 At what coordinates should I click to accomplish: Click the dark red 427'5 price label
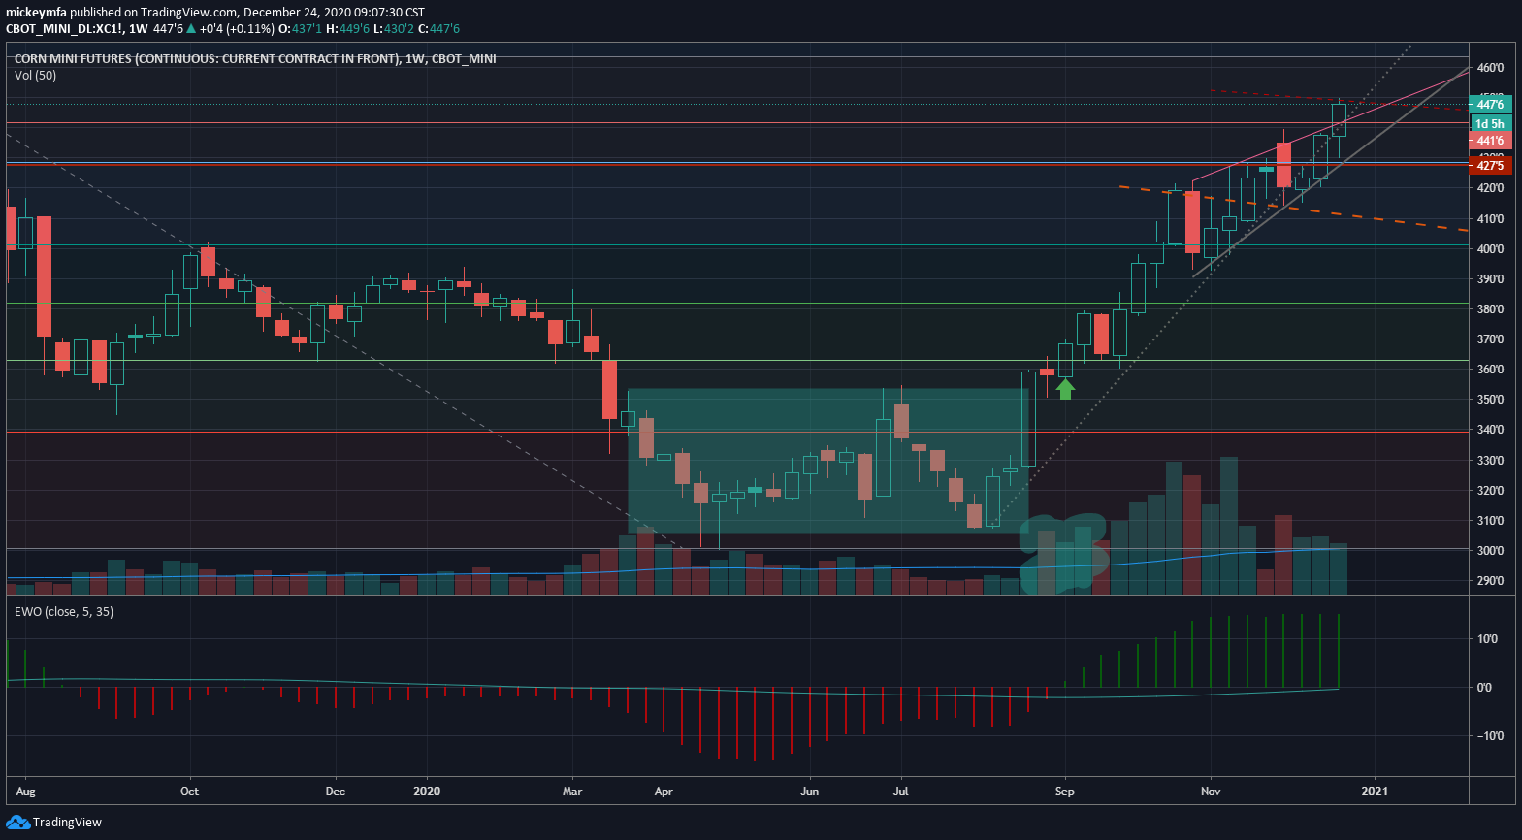(x=1490, y=166)
